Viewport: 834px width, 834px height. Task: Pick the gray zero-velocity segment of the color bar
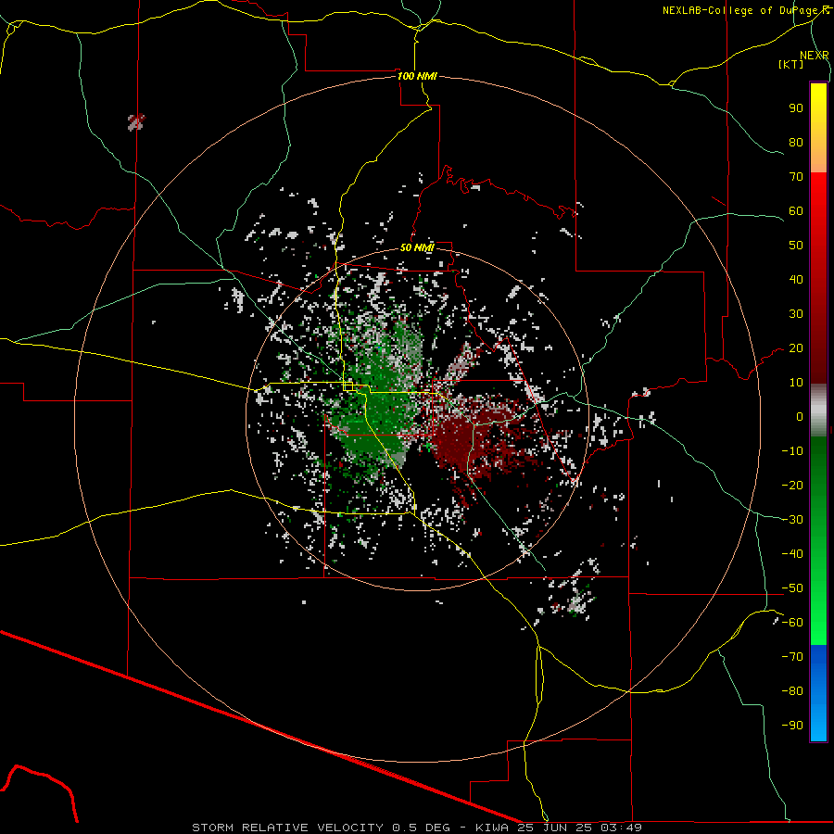tap(818, 410)
